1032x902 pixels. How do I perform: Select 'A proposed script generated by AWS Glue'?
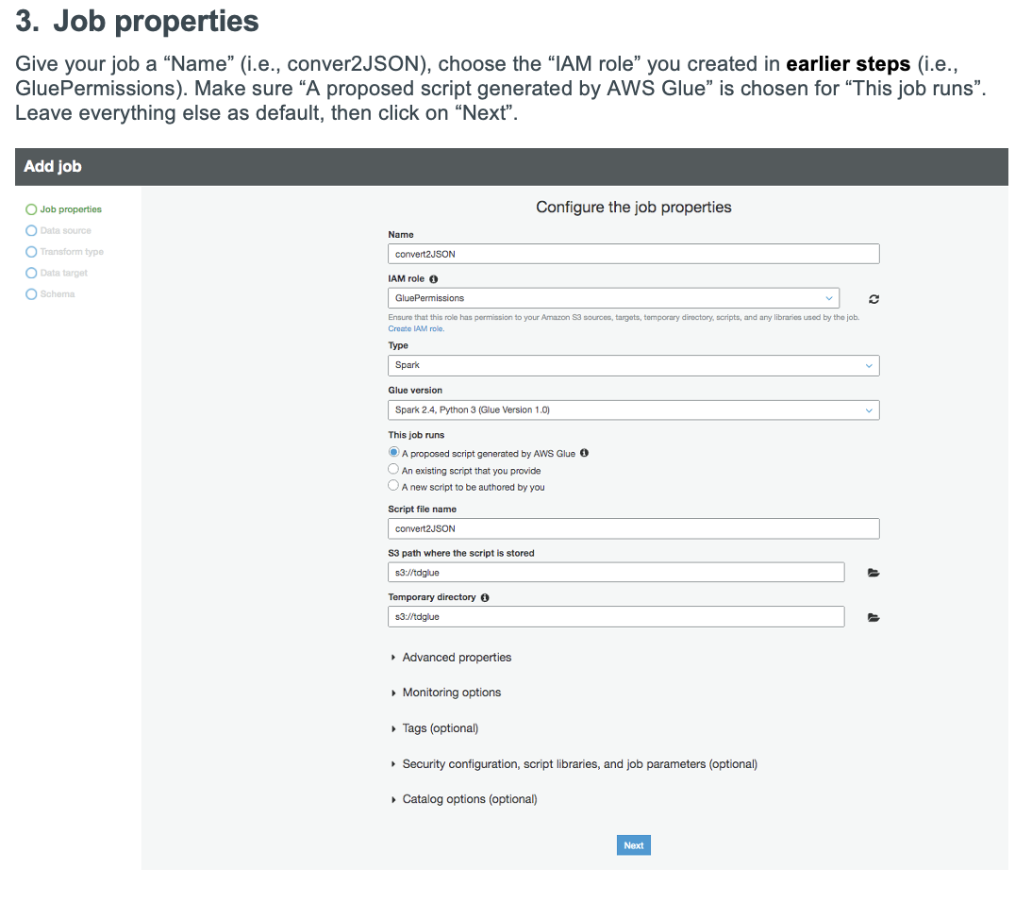pyautogui.click(x=393, y=453)
